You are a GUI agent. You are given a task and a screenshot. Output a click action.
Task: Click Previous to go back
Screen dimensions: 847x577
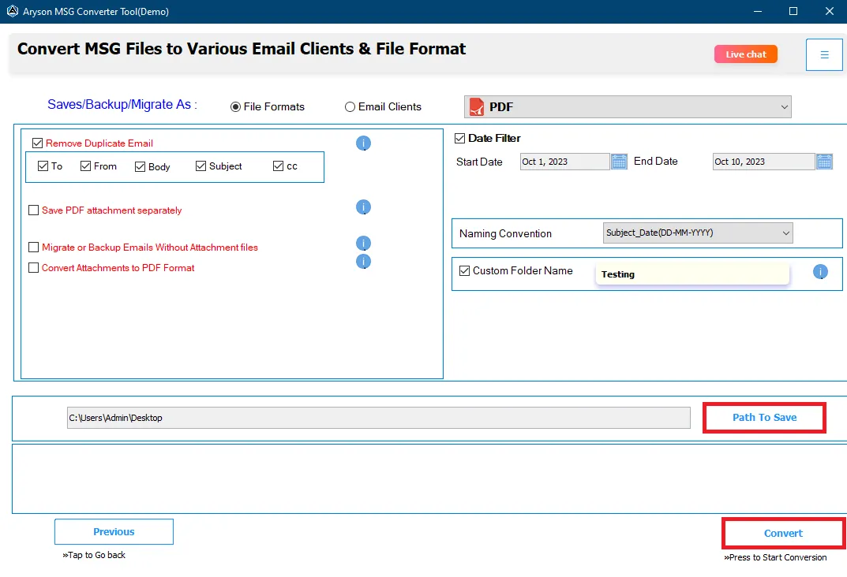tap(114, 532)
